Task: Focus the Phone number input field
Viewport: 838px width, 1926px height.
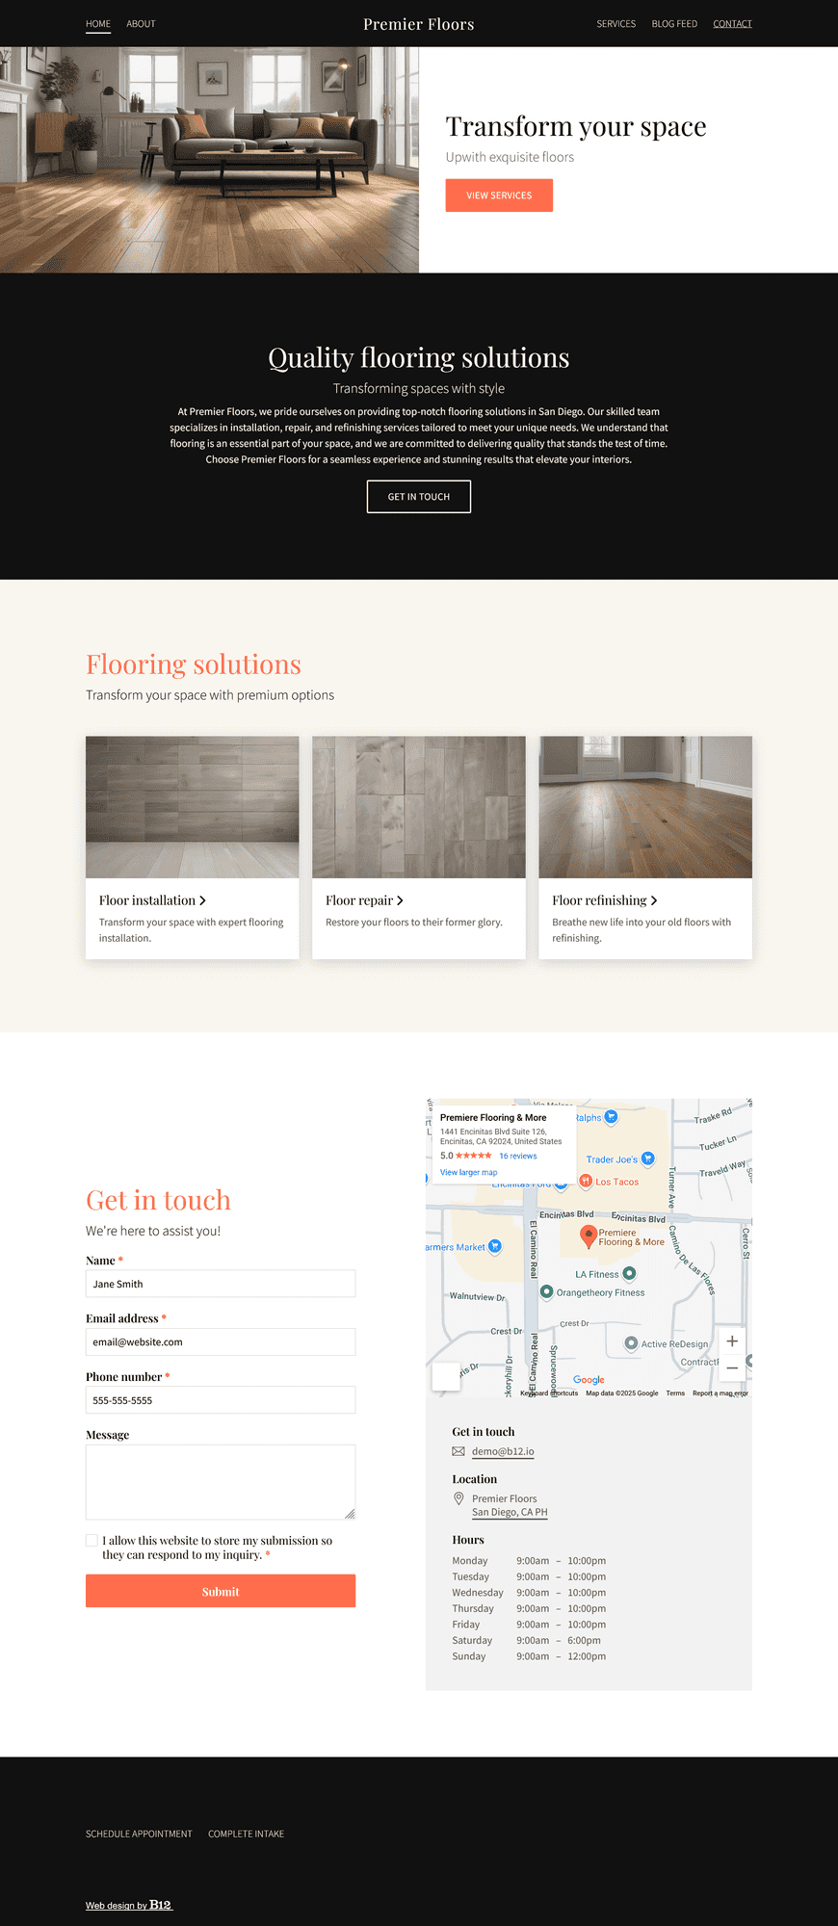Action: point(221,1400)
